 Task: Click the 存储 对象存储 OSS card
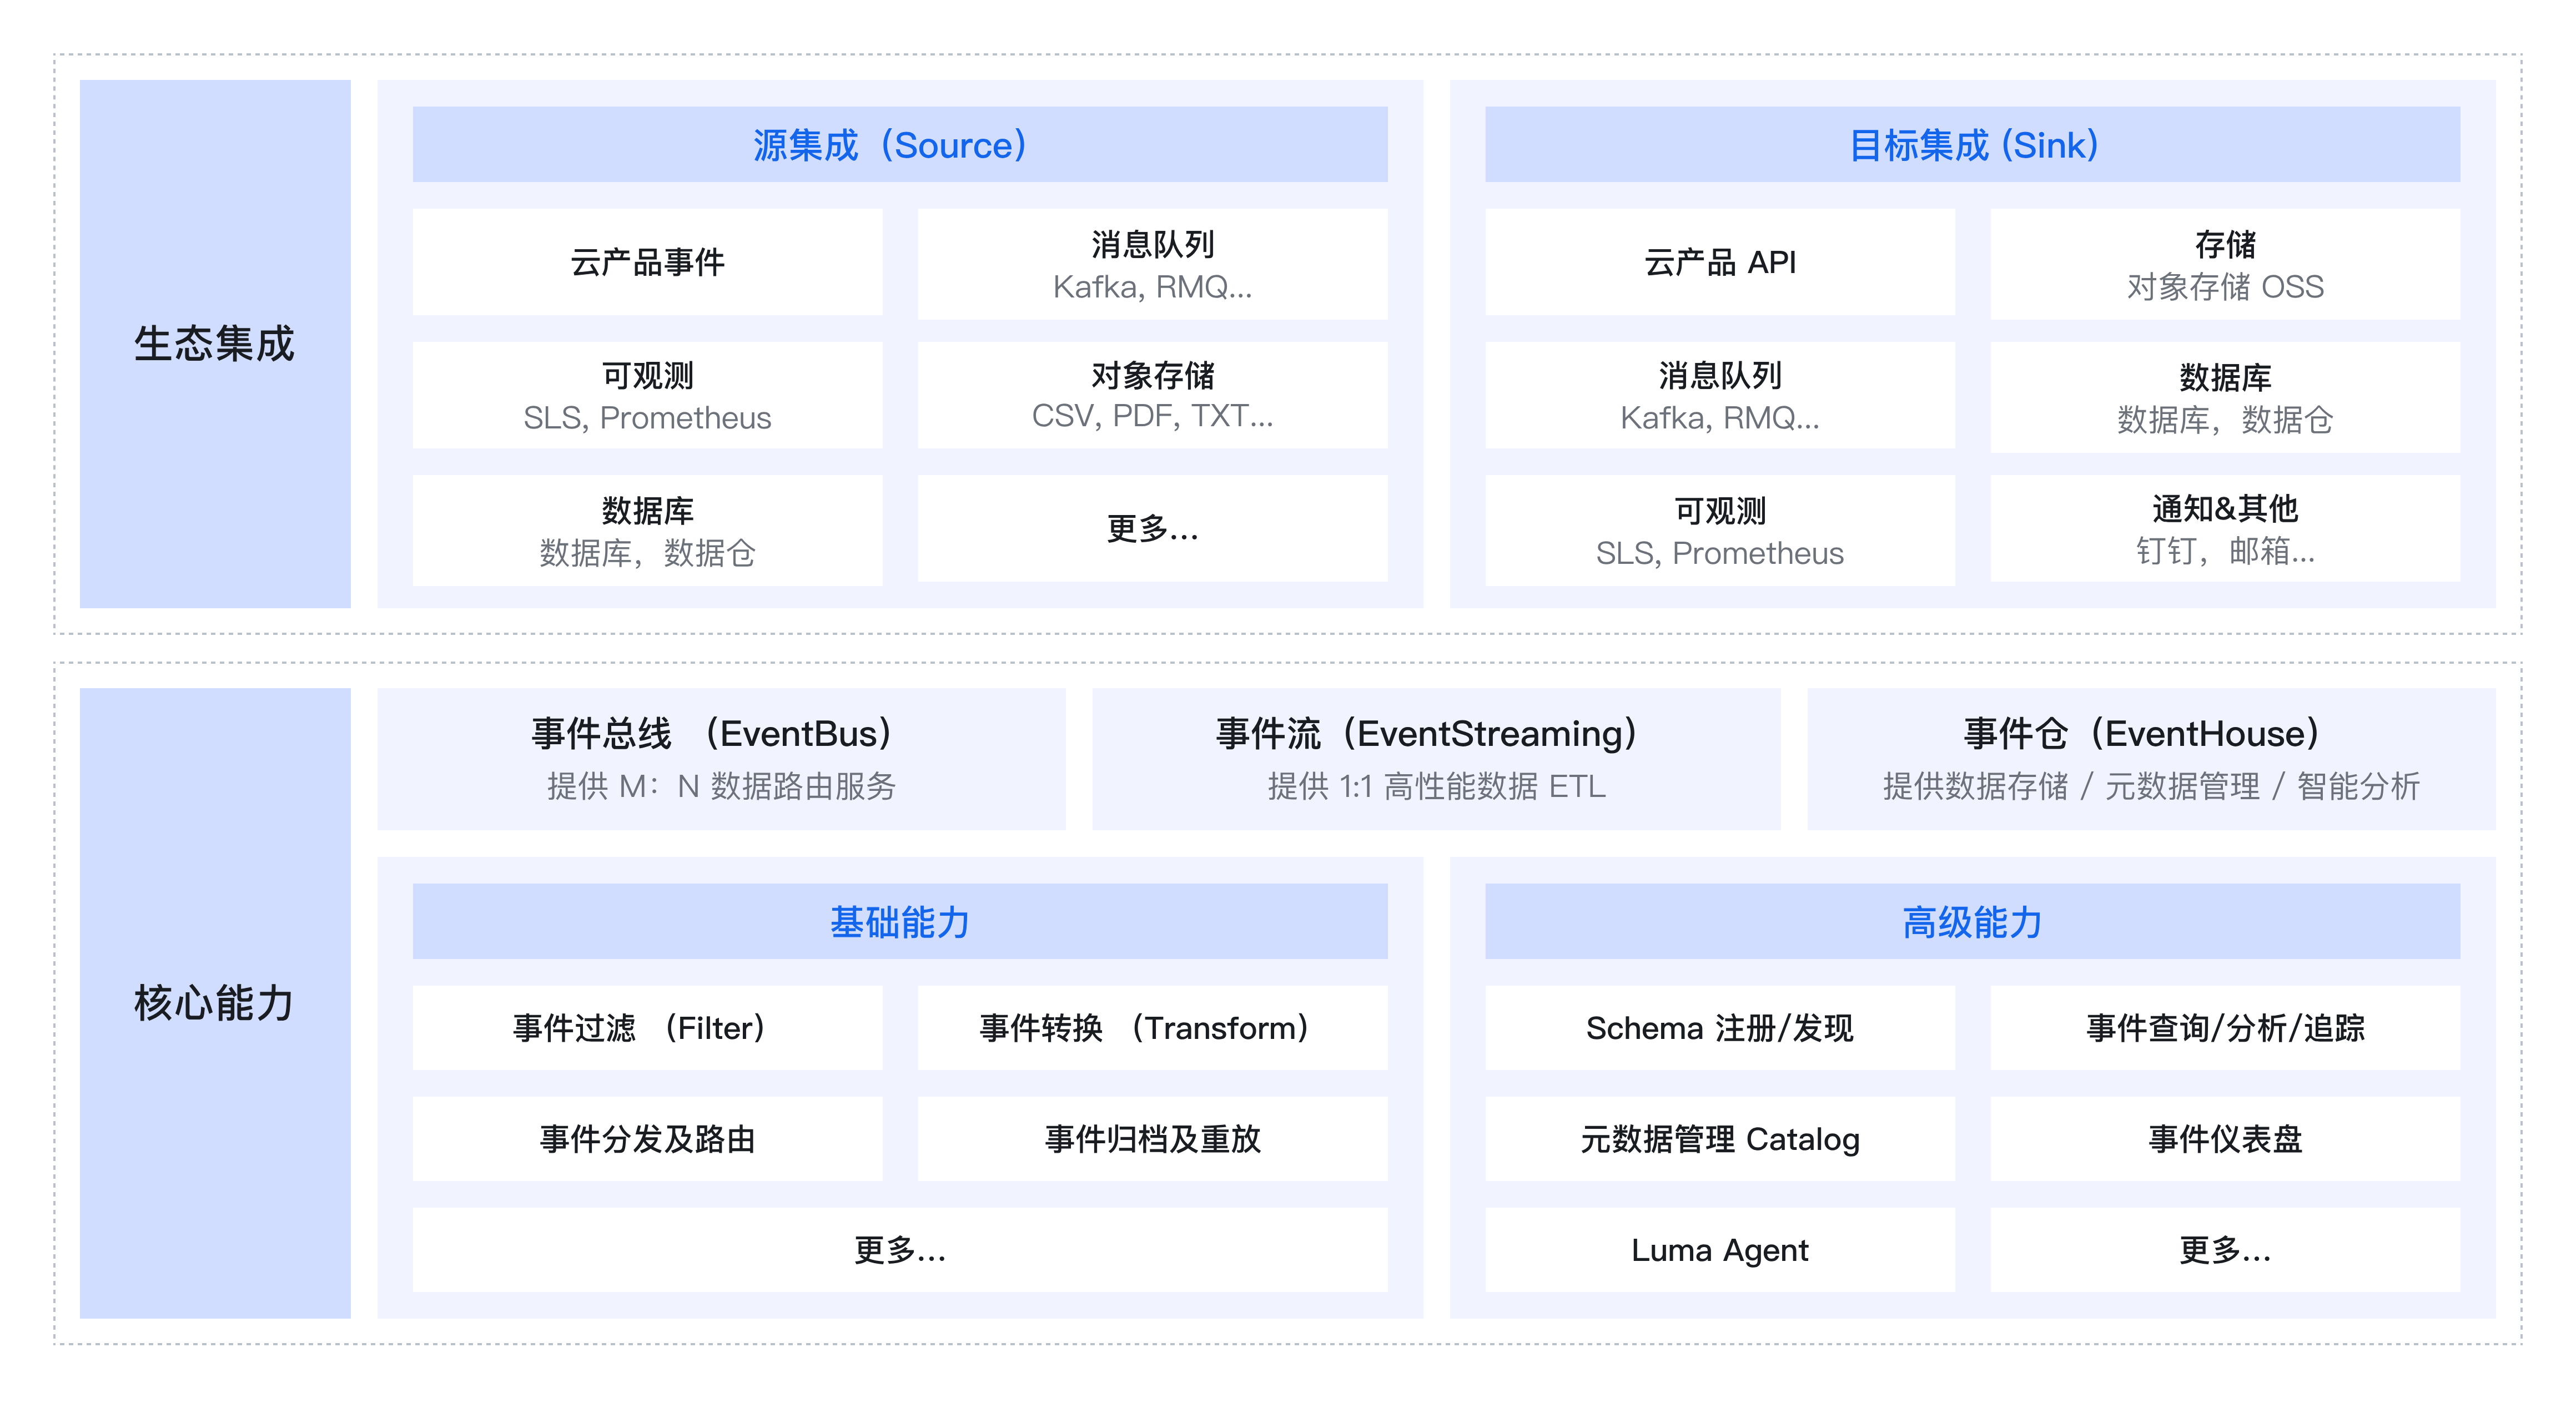(x=2225, y=264)
